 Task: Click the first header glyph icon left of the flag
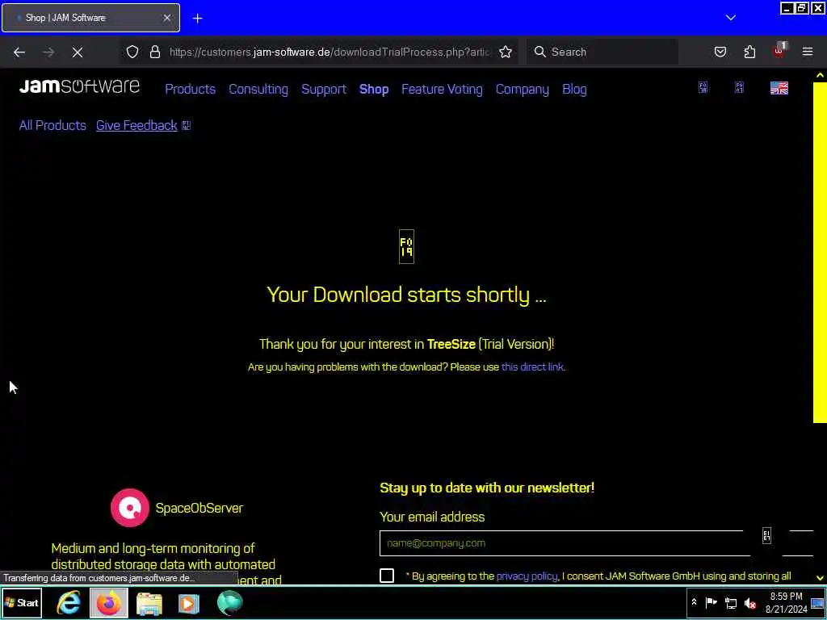[703, 87]
